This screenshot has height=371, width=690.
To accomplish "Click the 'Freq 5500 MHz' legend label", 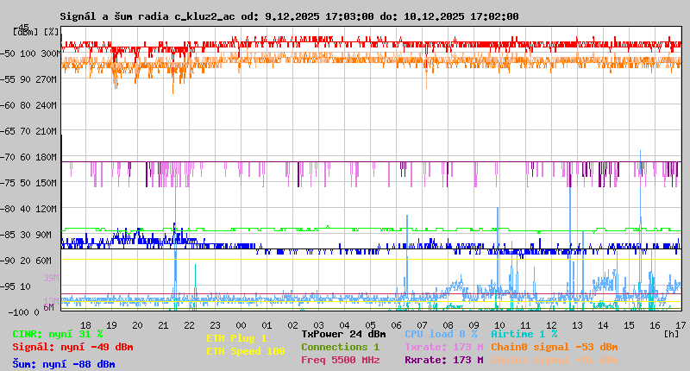I will point(340,360).
